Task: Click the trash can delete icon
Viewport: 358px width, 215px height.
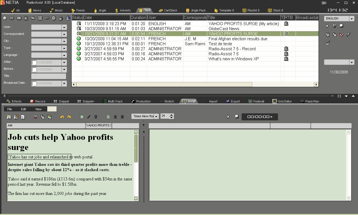Action: (328, 35)
